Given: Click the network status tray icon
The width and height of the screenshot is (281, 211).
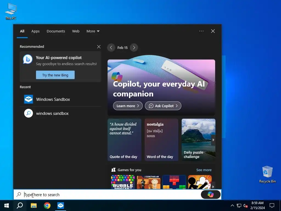Looking at the screenshot, I should pyautogui.click(x=239, y=206).
